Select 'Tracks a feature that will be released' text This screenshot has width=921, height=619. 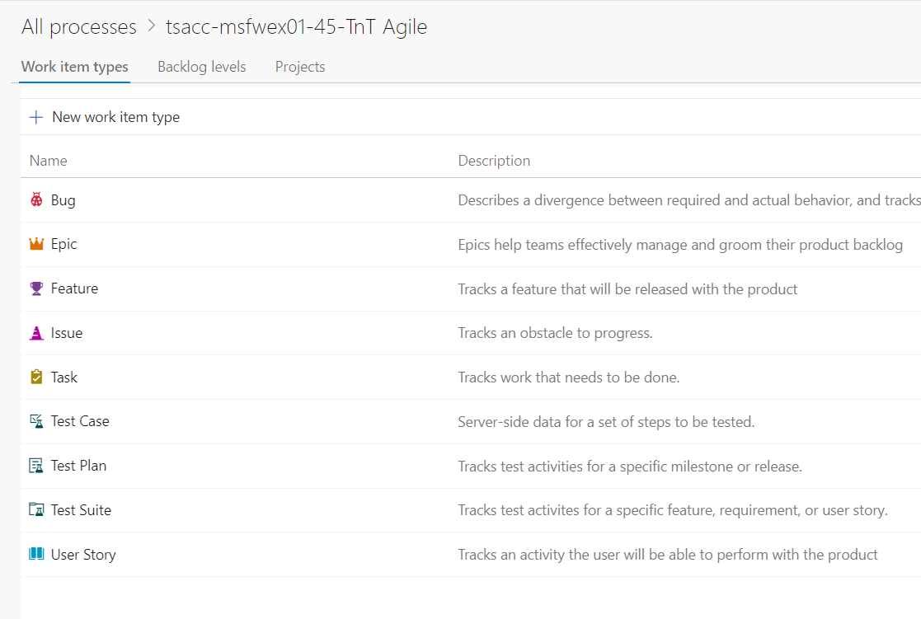click(x=627, y=289)
